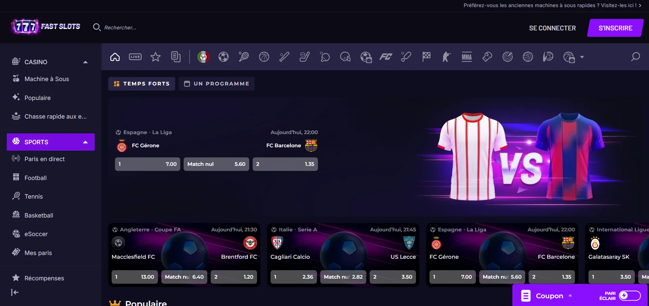This screenshot has height=306, width=649.
Task: Select the shooter esports soldier icon
Action: pos(446,57)
